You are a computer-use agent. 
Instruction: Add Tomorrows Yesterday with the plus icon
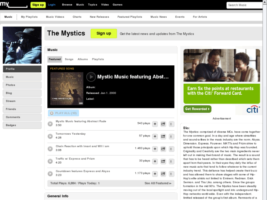point(155,137)
